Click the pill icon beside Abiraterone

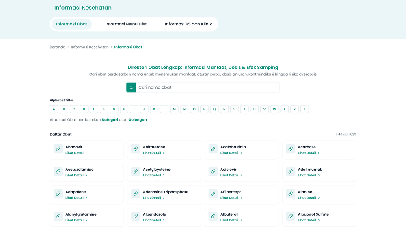tap(136, 149)
